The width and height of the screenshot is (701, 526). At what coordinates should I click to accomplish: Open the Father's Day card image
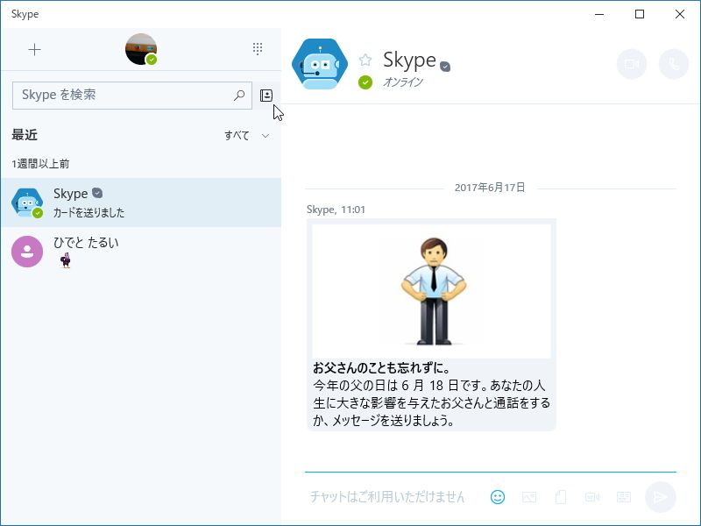tap(431, 291)
